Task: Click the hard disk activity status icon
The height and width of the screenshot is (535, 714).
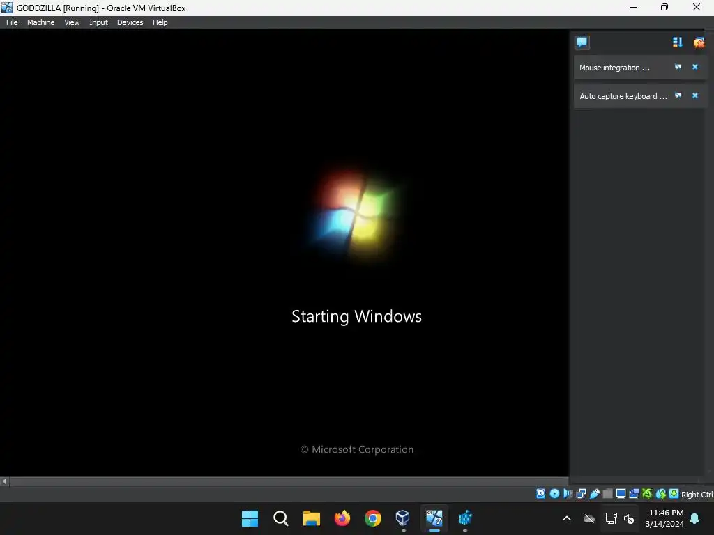Action: click(540, 494)
